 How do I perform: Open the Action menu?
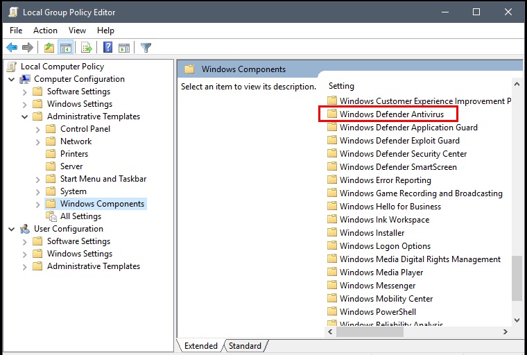click(x=45, y=31)
